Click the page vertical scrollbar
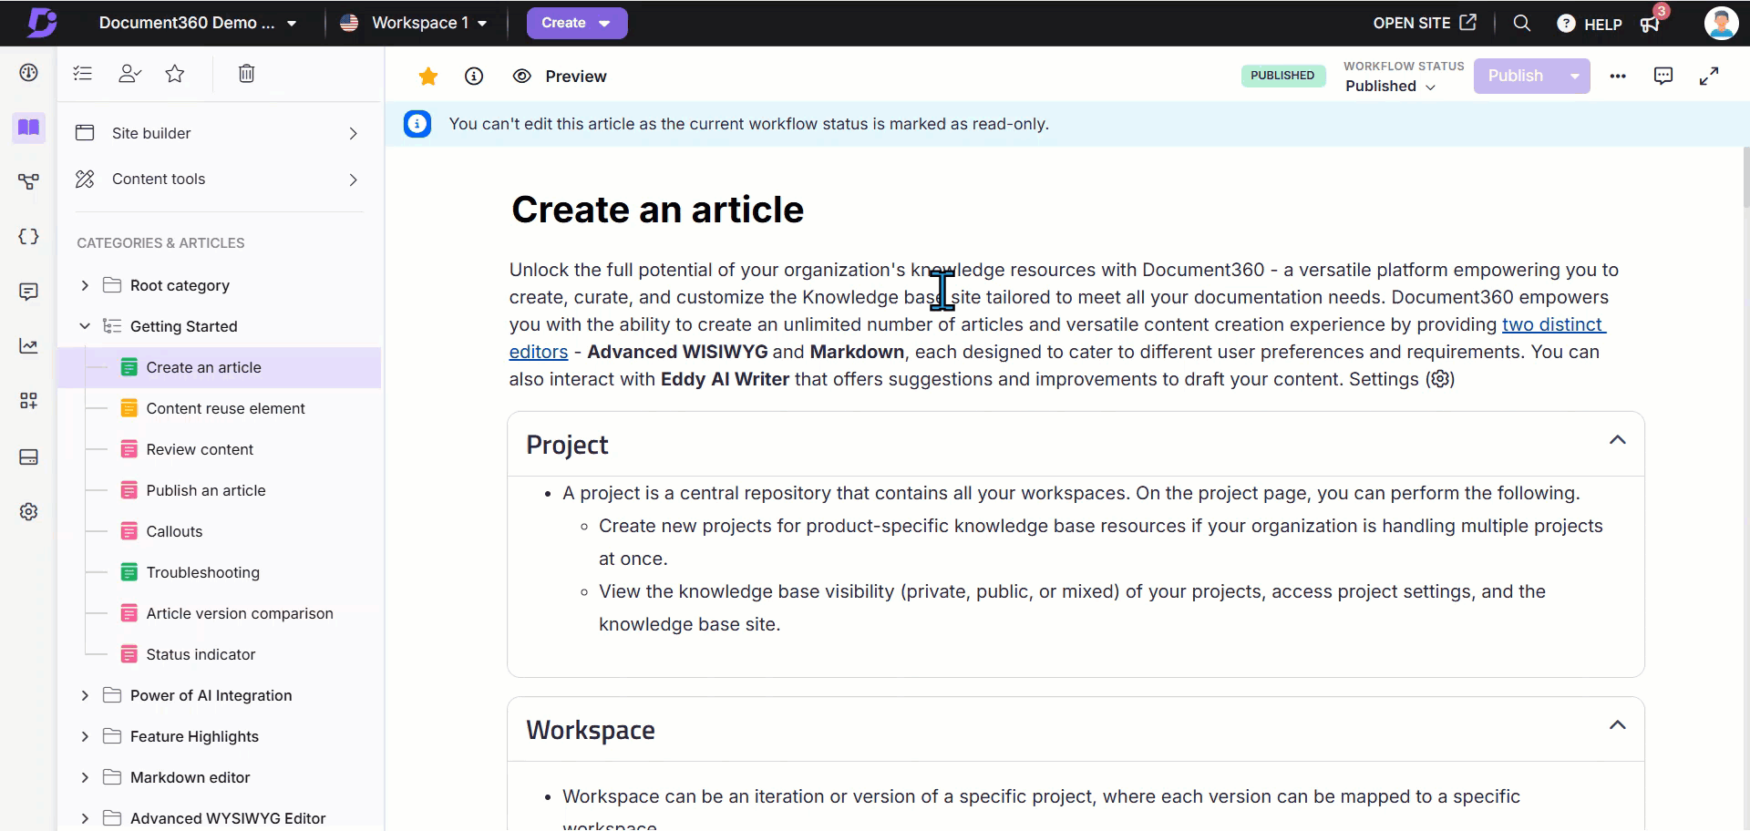The width and height of the screenshot is (1750, 831). pyautogui.click(x=1745, y=178)
